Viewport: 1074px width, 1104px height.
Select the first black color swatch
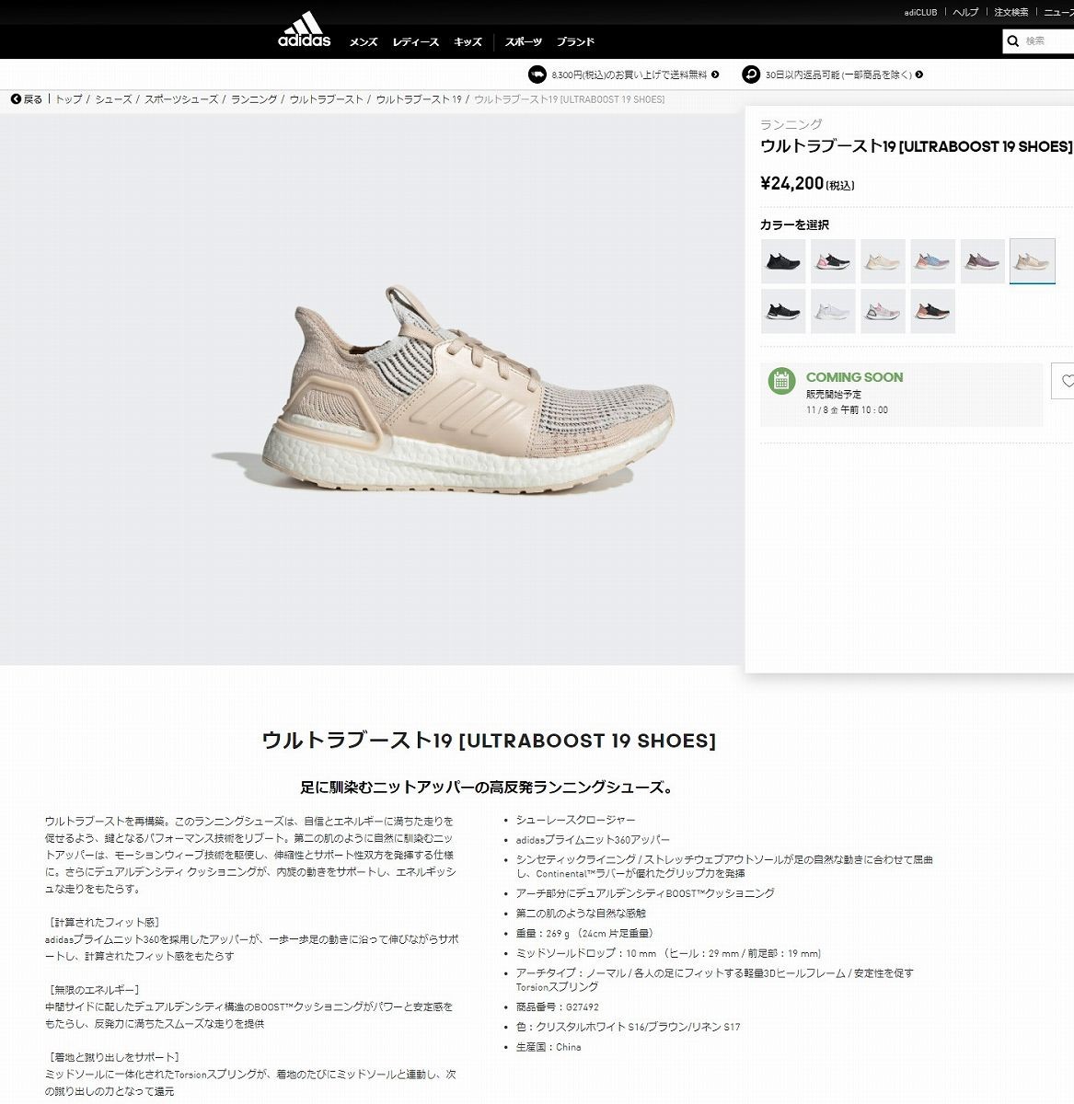click(783, 261)
